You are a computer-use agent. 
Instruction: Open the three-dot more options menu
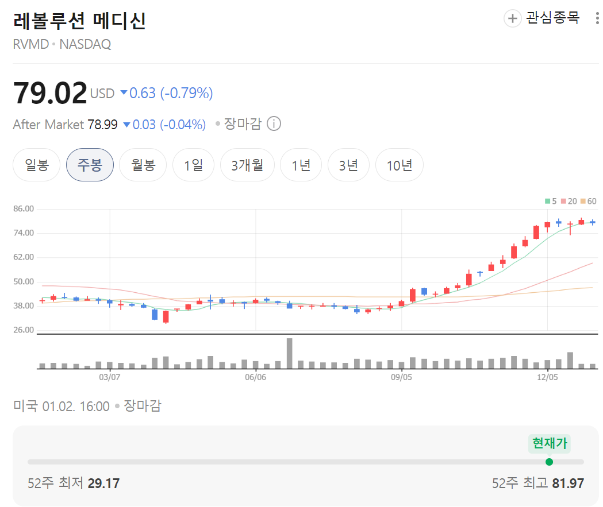[597, 18]
